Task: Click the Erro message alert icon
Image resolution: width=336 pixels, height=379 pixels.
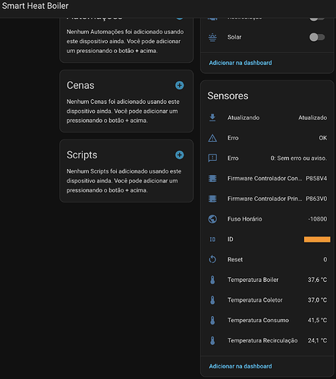Action: coord(212,158)
